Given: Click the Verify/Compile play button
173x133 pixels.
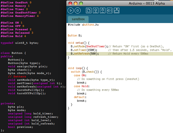Looking at the screenshot, I should [70, 10].
